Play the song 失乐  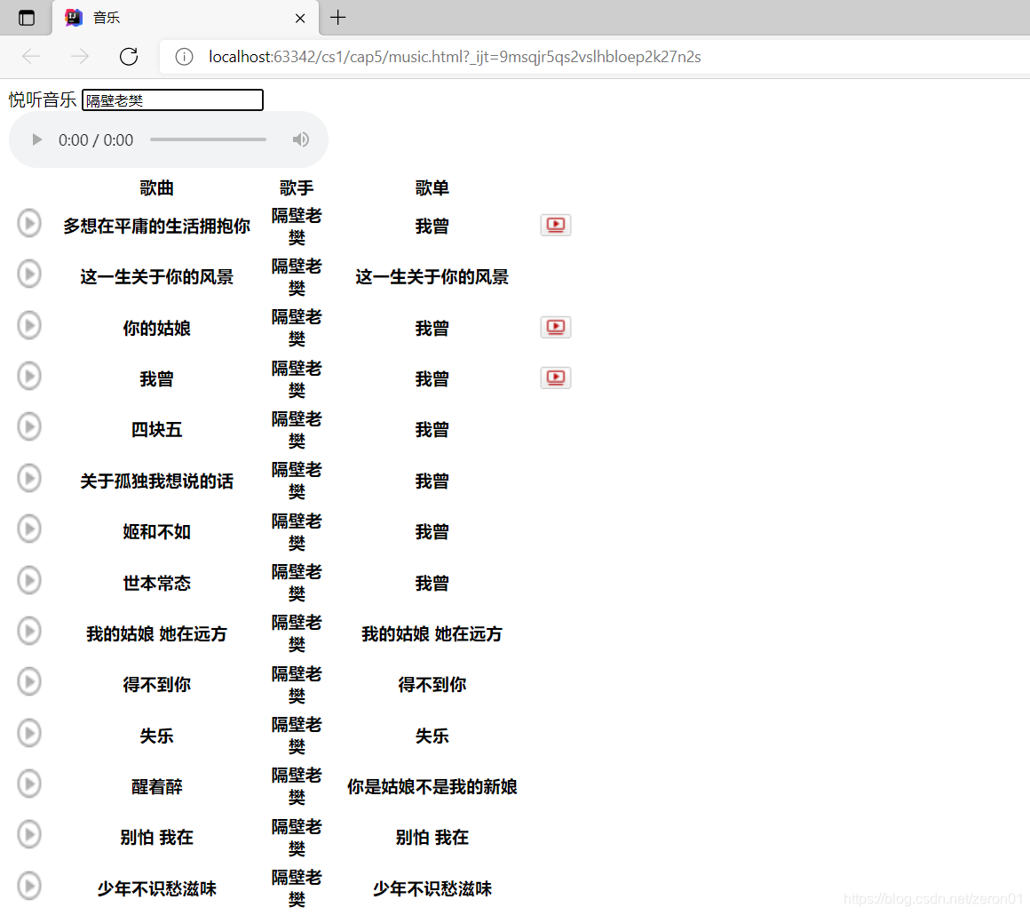pos(28,733)
